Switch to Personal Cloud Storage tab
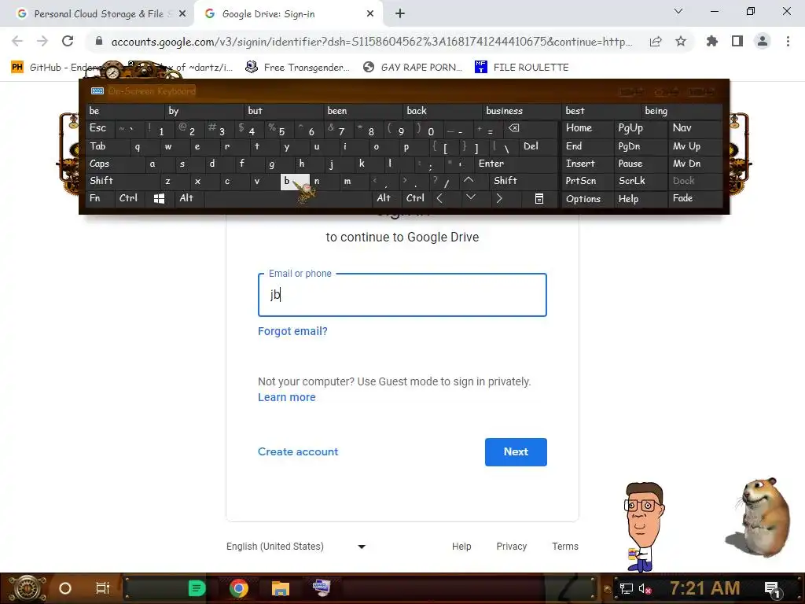 pyautogui.click(x=97, y=14)
